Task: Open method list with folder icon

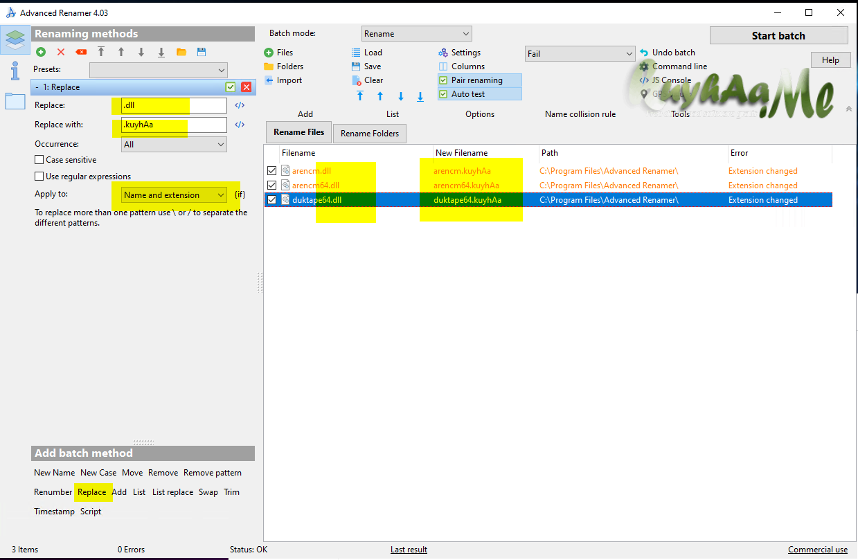Action: pyautogui.click(x=181, y=52)
